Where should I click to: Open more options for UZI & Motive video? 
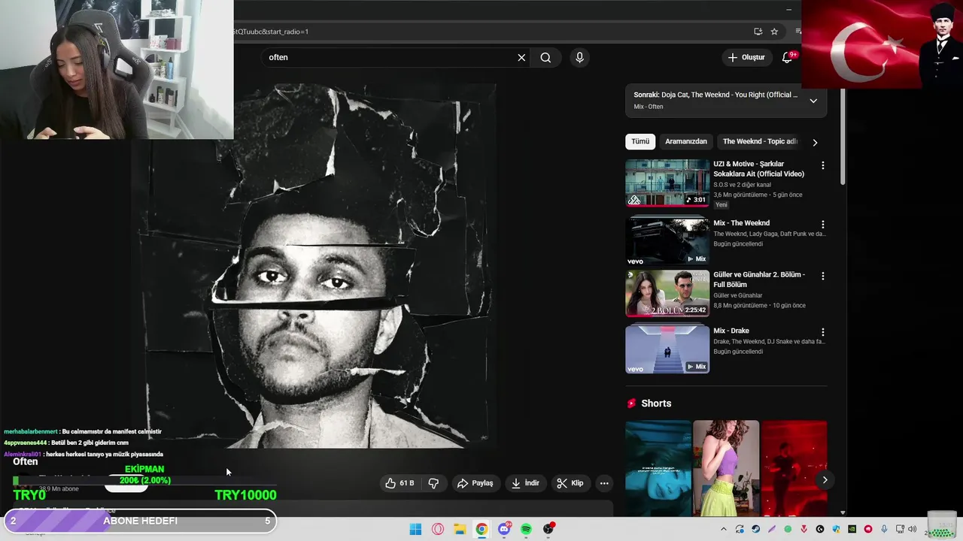click(x=822, y=165)
